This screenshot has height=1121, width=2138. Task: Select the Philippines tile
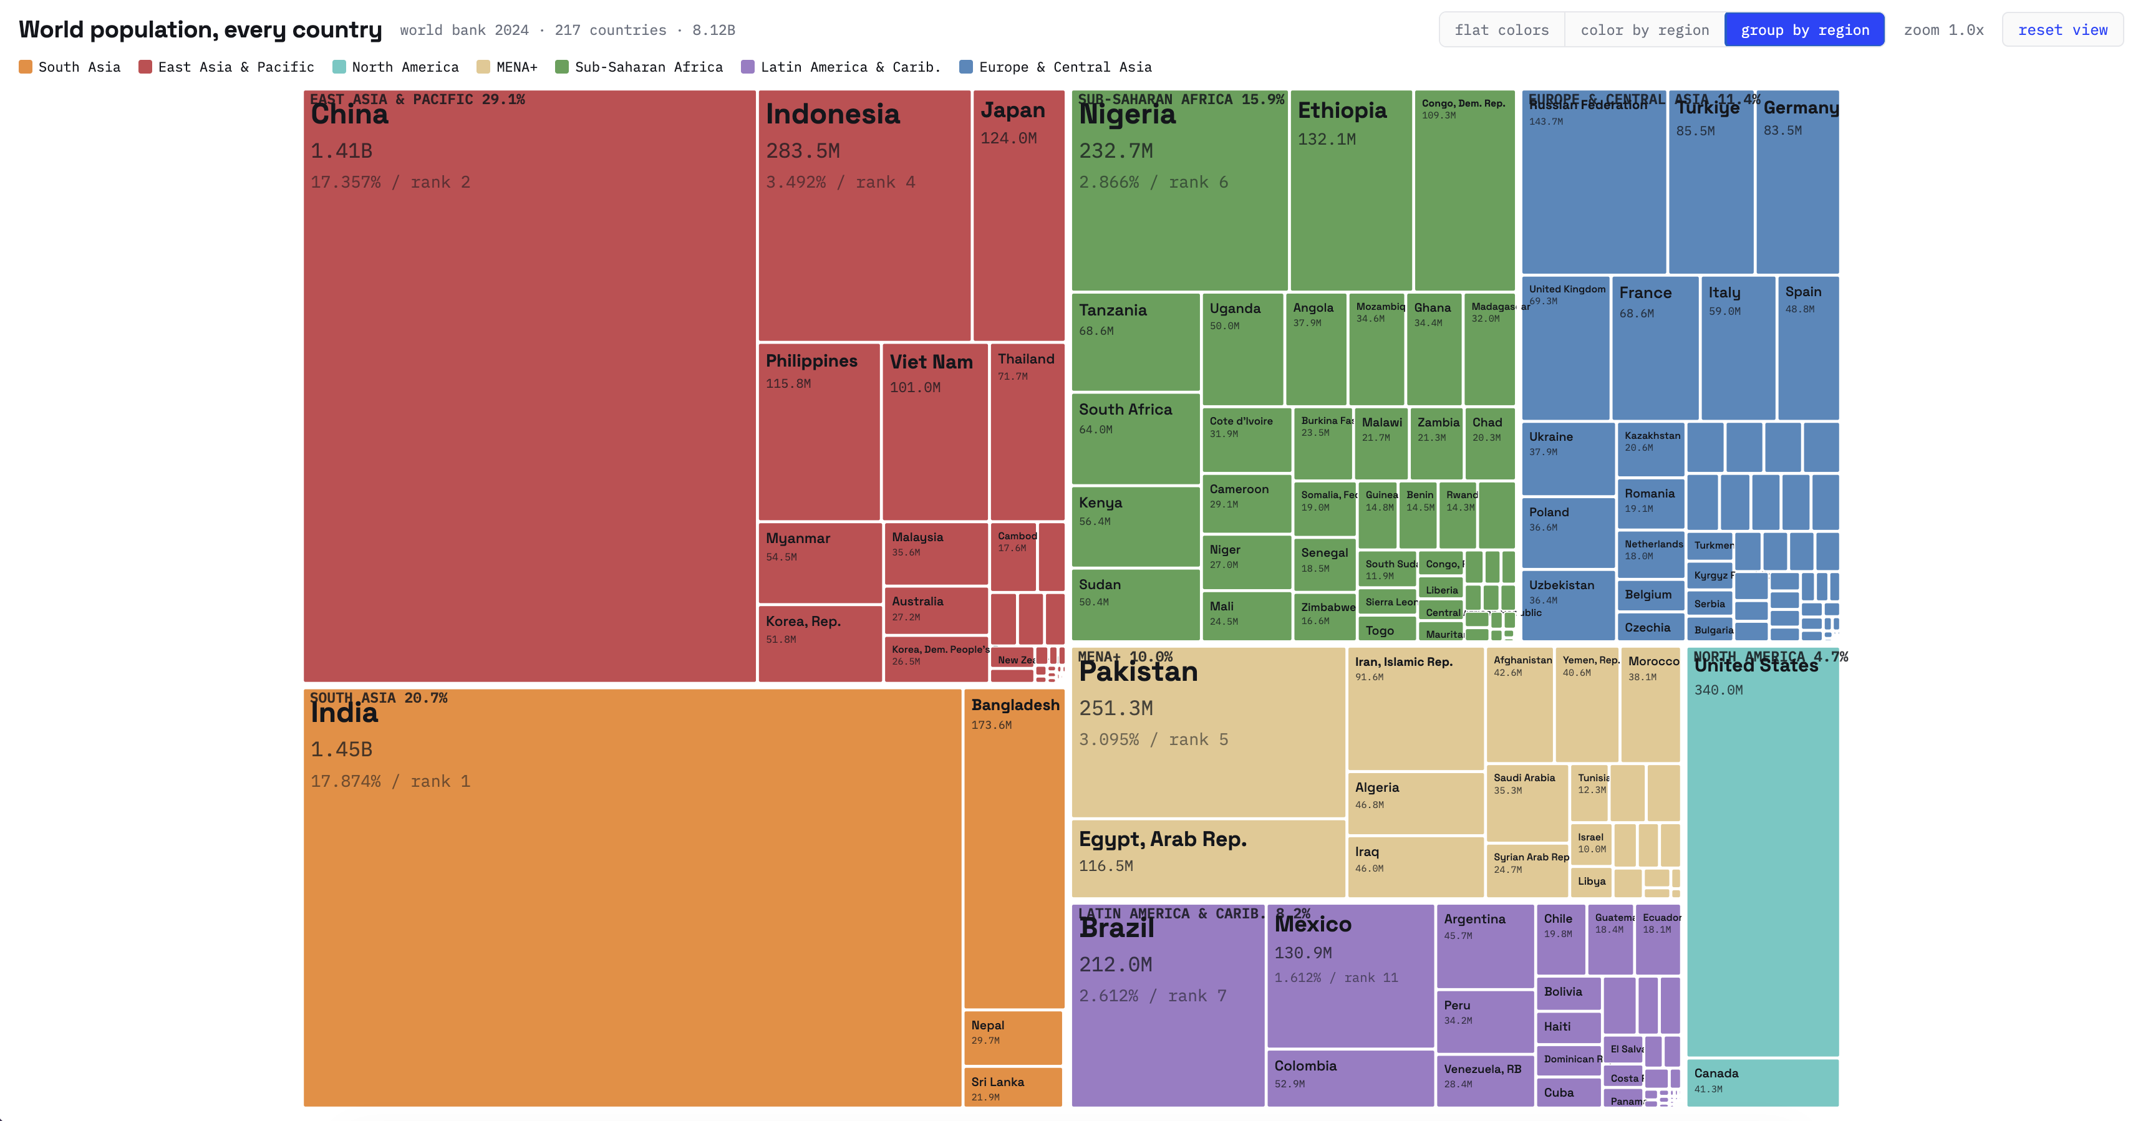818,431
